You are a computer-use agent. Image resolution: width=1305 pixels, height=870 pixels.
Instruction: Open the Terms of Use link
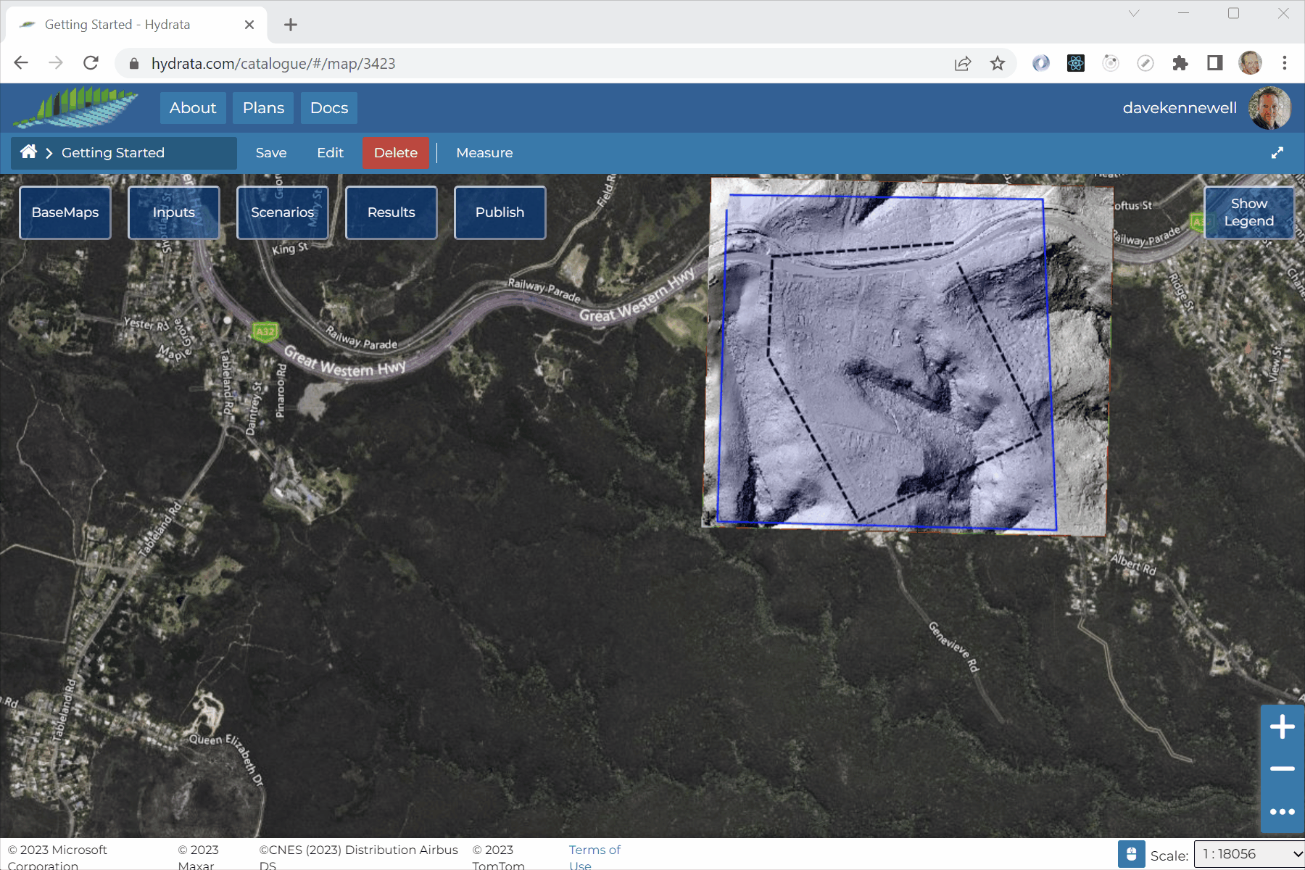[x=594, y=857]
